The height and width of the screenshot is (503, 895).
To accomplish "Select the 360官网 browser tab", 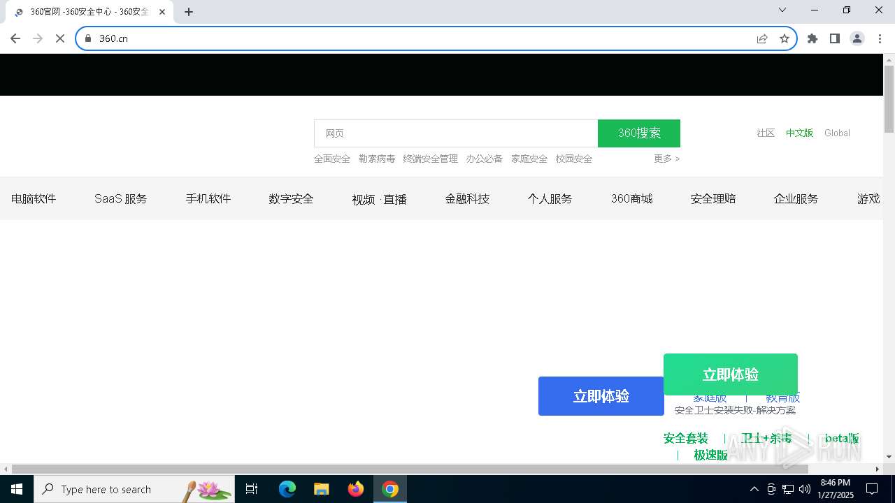I will (x=89, y=12).
